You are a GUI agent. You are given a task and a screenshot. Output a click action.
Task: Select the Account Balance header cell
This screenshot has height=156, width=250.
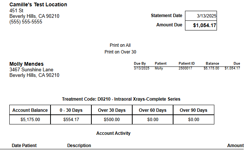click(30, 110)
